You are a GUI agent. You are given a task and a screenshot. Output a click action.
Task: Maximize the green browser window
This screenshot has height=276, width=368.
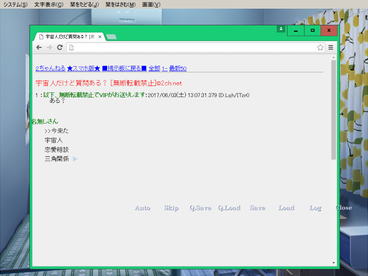(312, 30)
